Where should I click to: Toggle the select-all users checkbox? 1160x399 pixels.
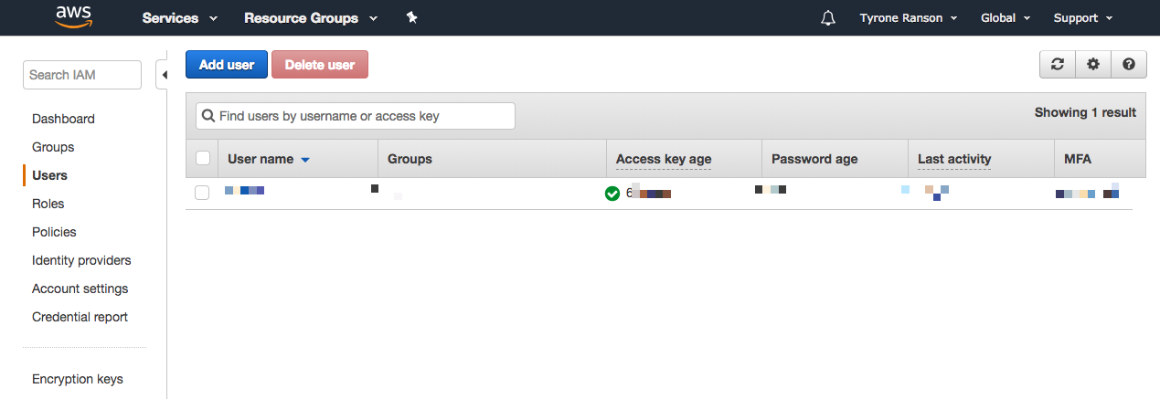point(203,159)
